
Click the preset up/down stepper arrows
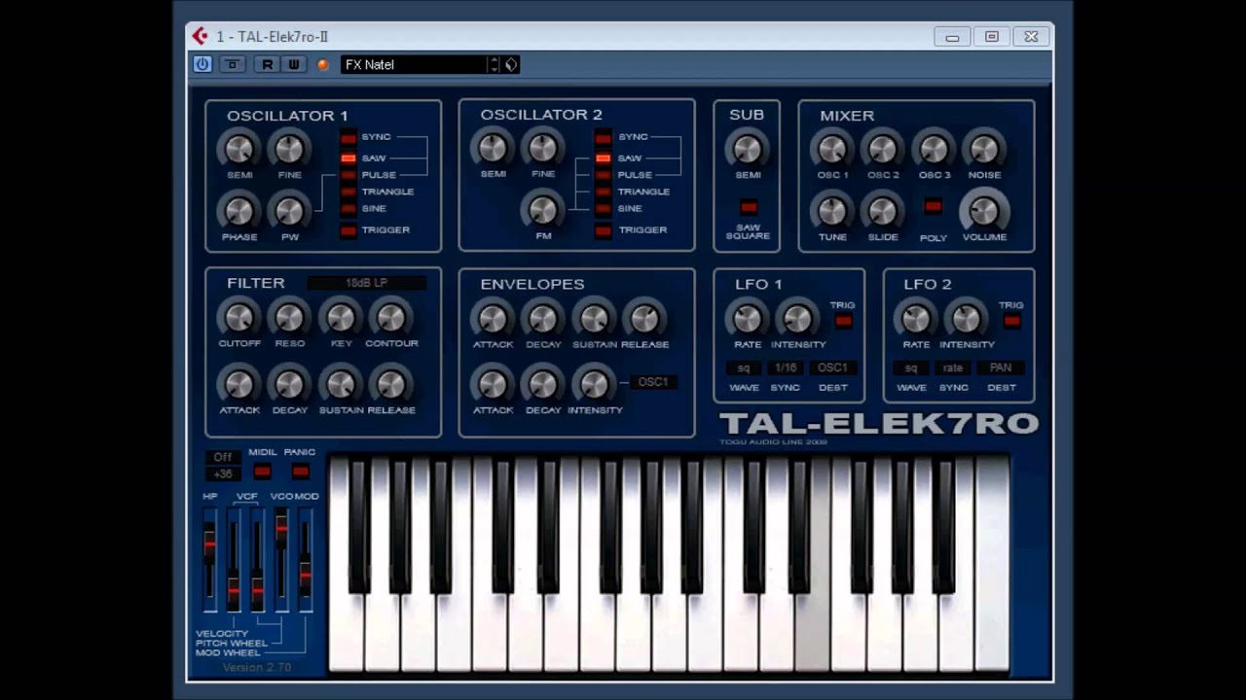tap(495, 64)
